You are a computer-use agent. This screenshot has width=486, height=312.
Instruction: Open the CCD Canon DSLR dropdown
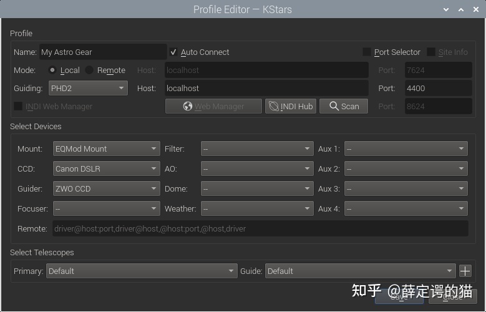pyautogui.click(x=106, y=168)
